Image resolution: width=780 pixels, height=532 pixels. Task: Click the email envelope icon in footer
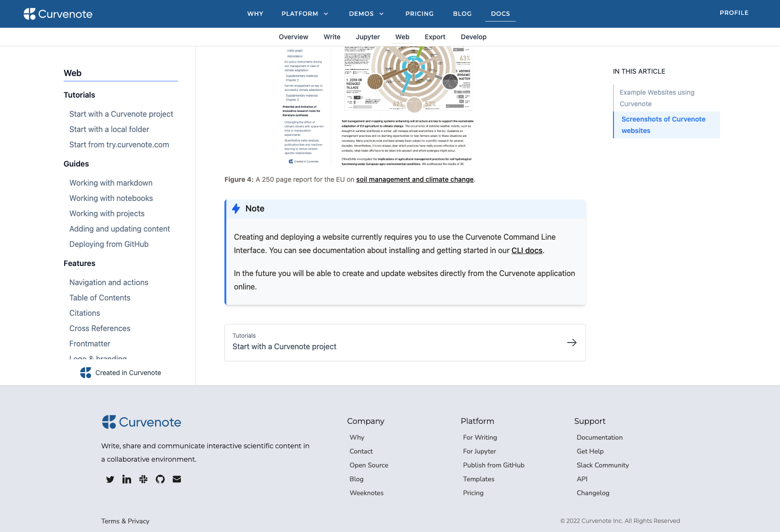pos(177,479)
